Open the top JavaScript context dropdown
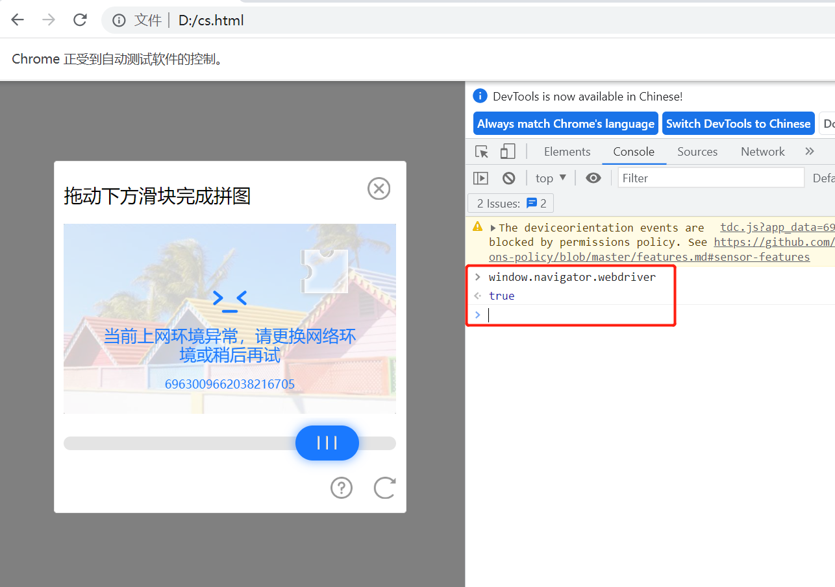 pos(551,178)
